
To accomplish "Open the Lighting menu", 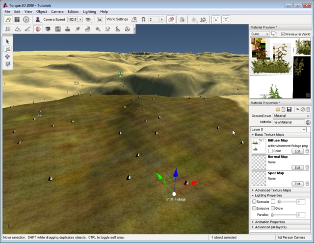I will 89,11.
